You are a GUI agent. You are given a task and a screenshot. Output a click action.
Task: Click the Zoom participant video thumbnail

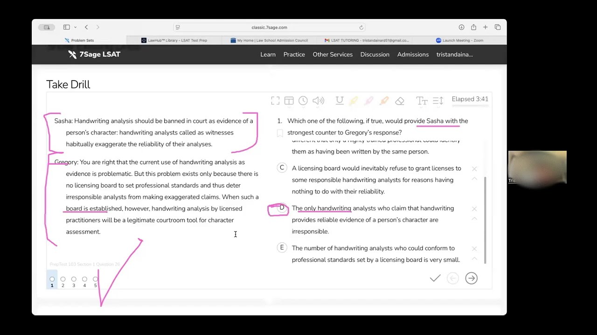[537, 167]
